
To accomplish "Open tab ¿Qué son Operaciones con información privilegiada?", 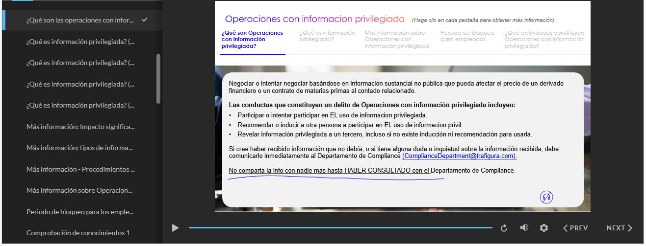I will [252, 40].
